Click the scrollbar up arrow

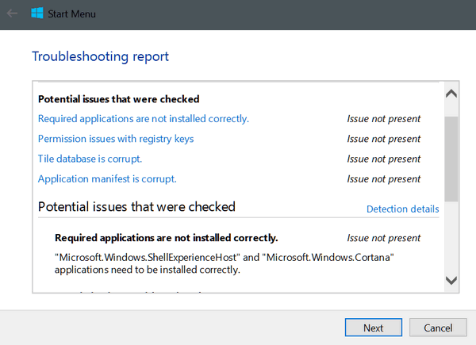(x=451, y=94)
